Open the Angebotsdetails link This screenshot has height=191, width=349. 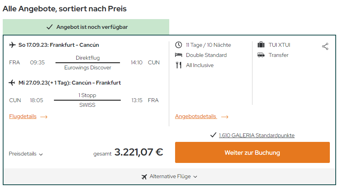(196, 117)
